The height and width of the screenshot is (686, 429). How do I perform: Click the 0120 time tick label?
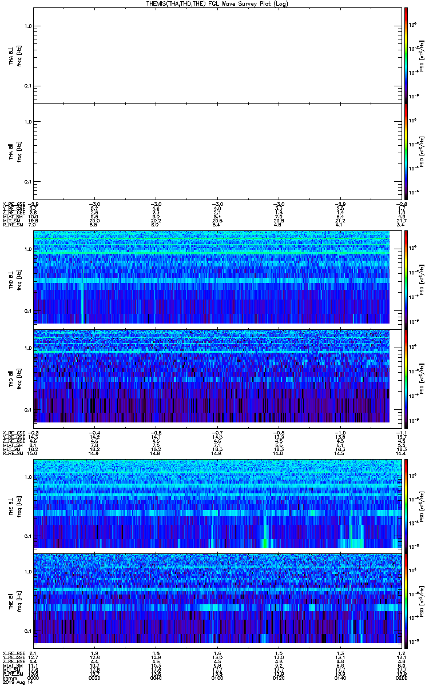[x=278, y=678]
